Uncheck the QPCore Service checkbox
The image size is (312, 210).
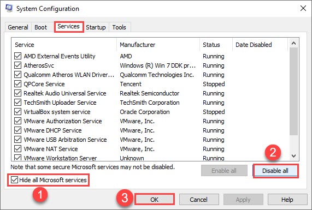(17, 84)
